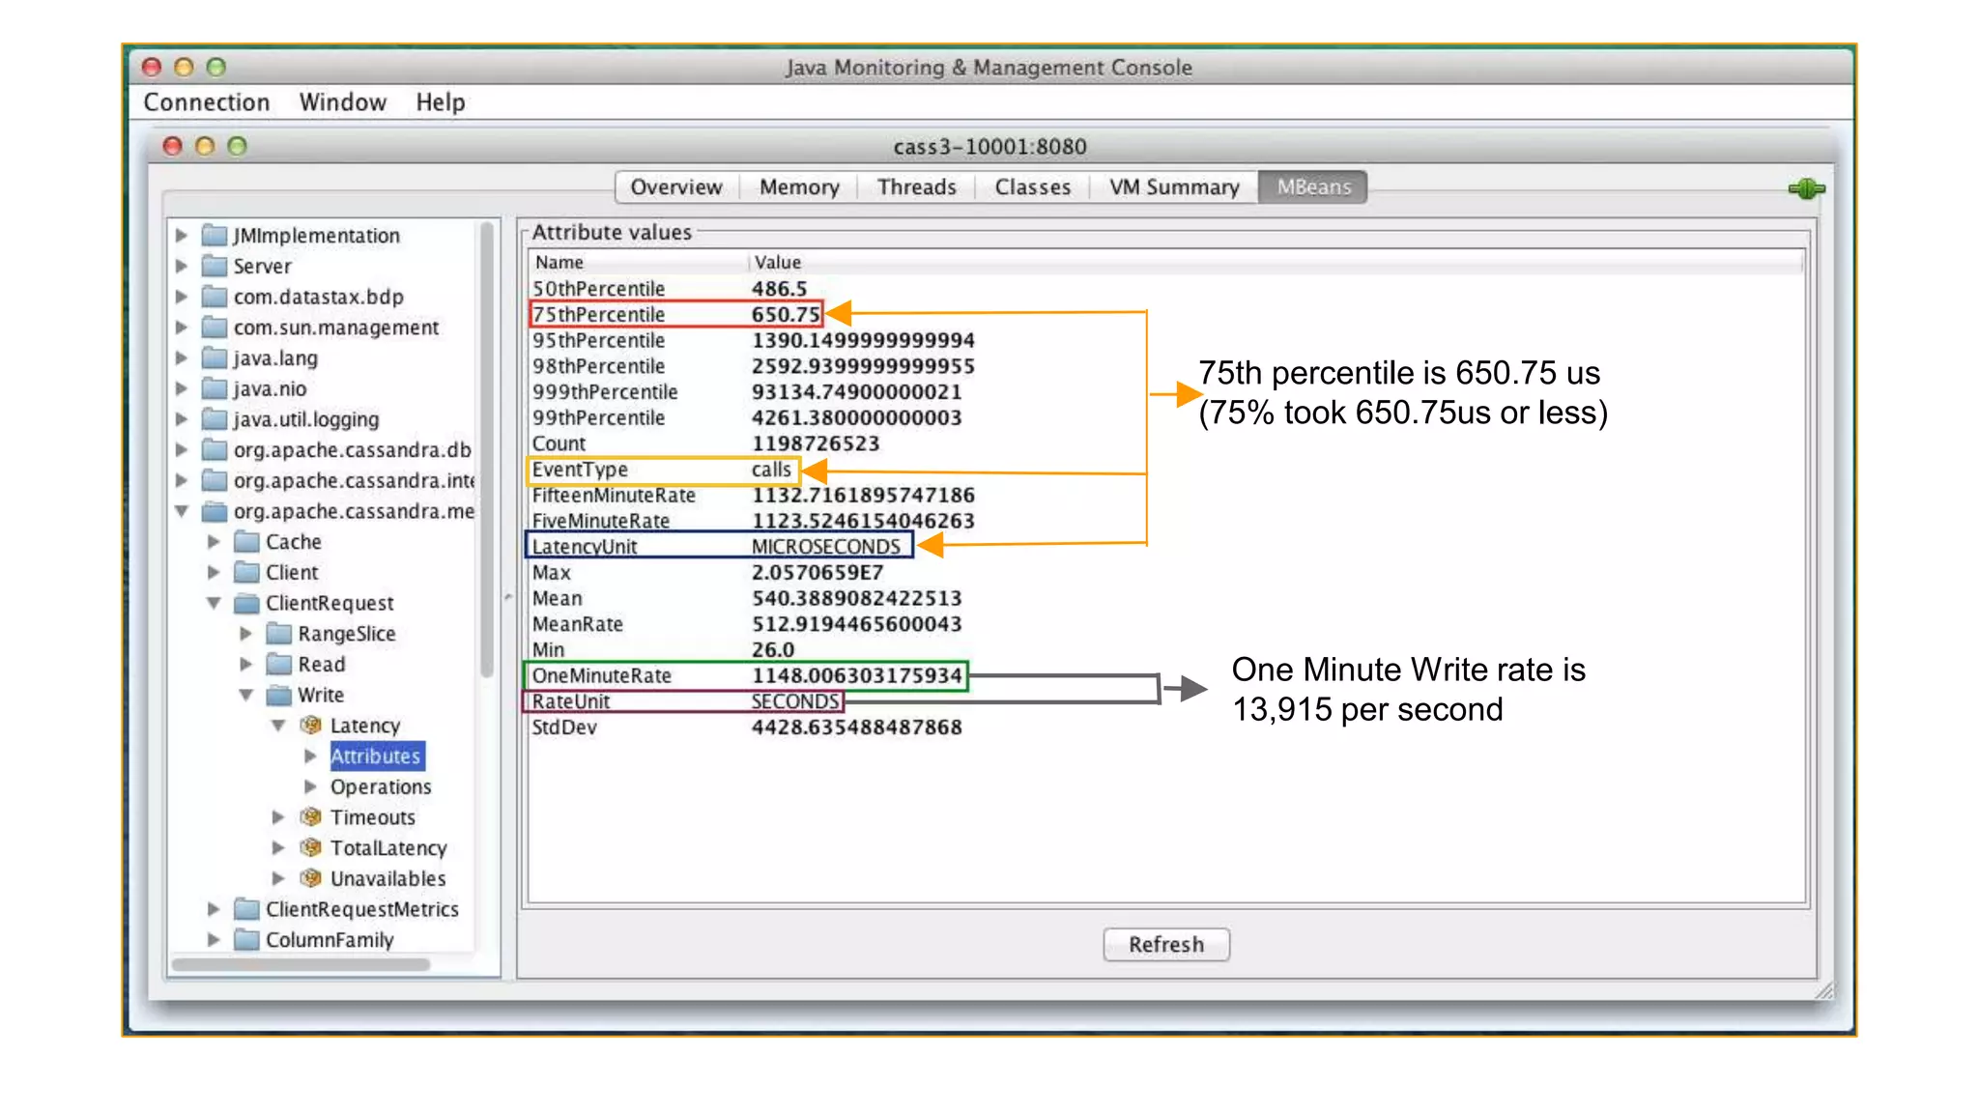The image size is (1979, 1113).
Task: Click the Read folder icon
Action: 279,665
